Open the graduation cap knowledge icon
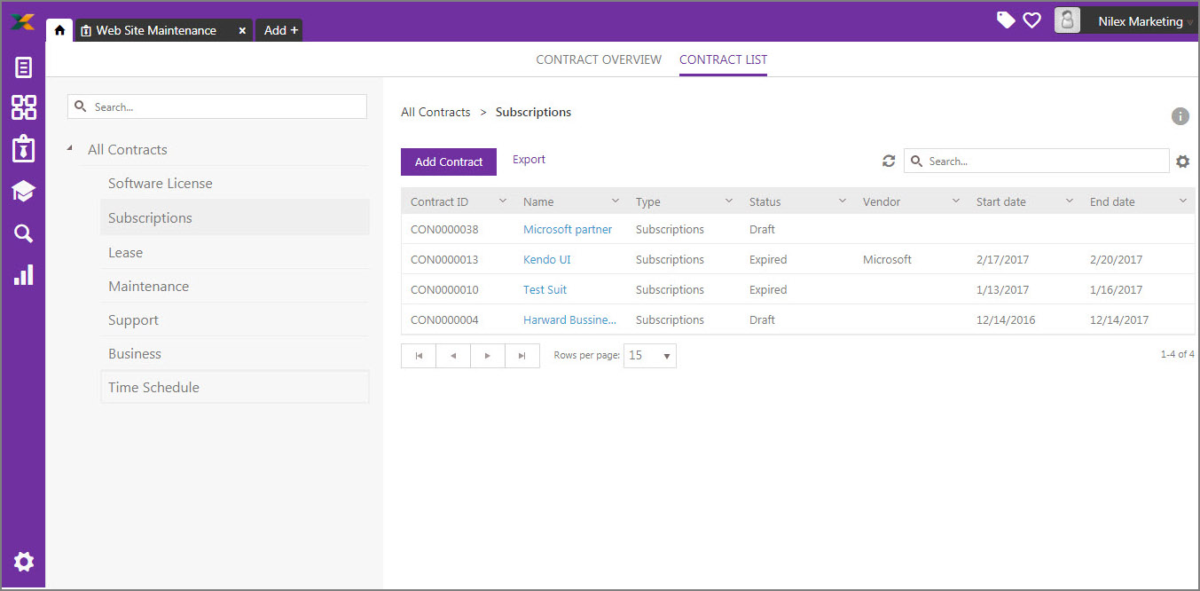This screenshot has width=1200, height=591. tap(24, 192)
